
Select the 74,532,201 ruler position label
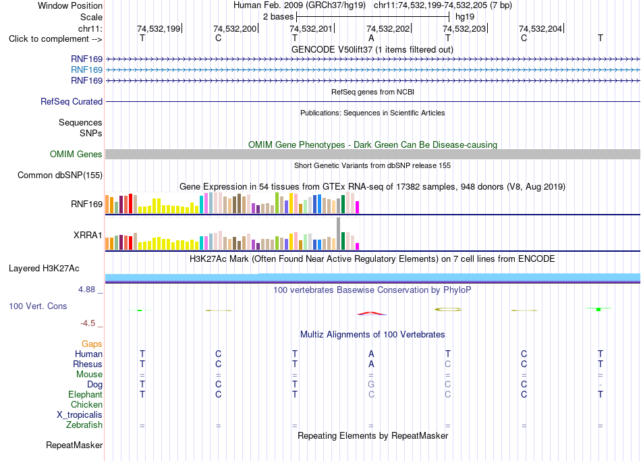[311, 28]
